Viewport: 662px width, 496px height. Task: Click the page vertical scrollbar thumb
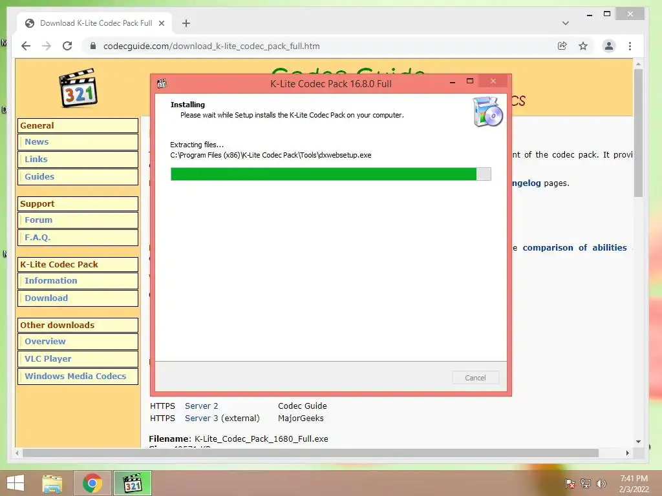(x=638, y=133)
